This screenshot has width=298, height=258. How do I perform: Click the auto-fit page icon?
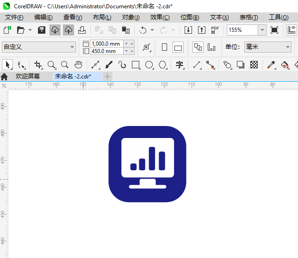coord(147,47)
